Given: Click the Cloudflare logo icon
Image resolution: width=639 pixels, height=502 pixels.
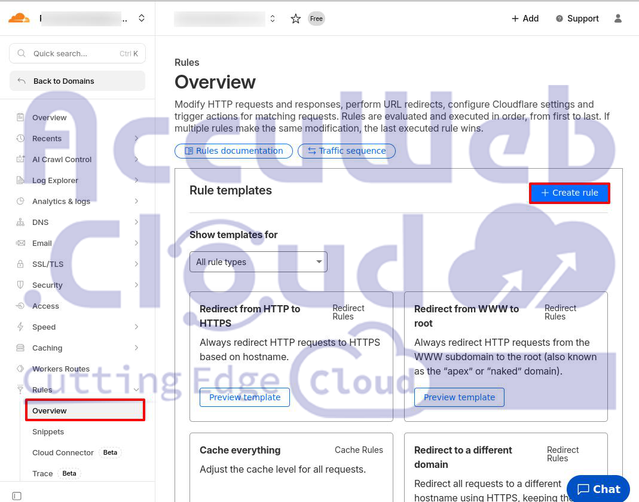Looking at the screenshot, I should (x=19, y=18).
